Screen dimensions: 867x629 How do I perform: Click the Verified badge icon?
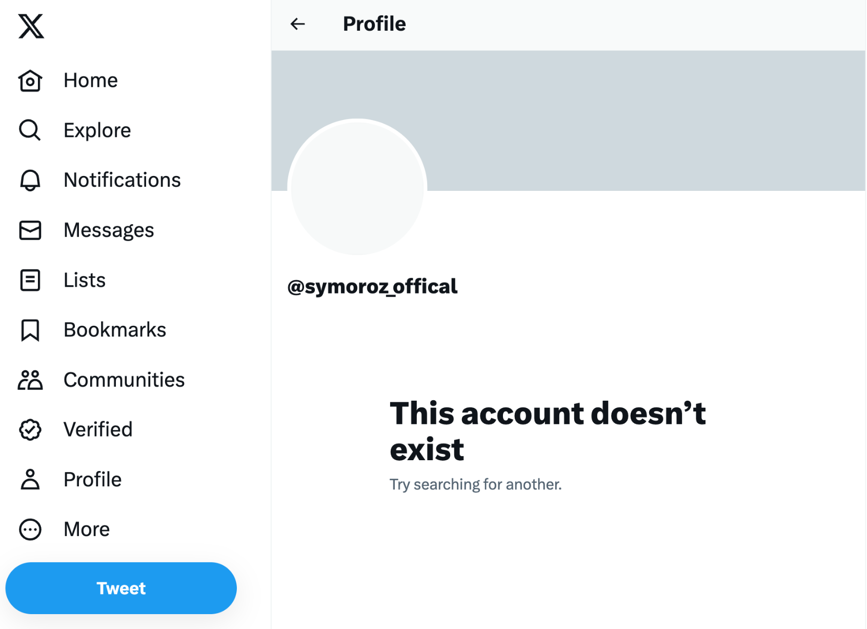[x=30, y=430]
